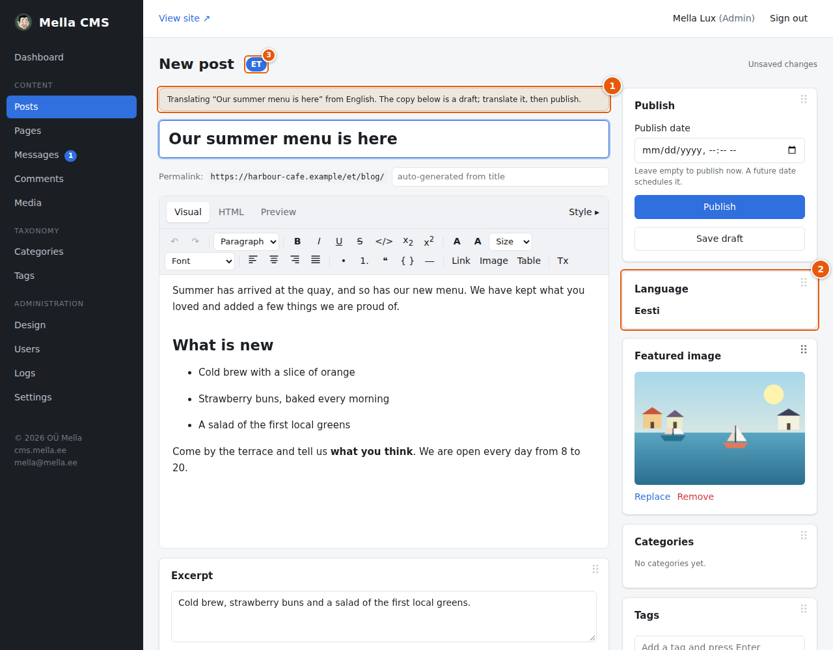Switch to the Preview tab

279,212
